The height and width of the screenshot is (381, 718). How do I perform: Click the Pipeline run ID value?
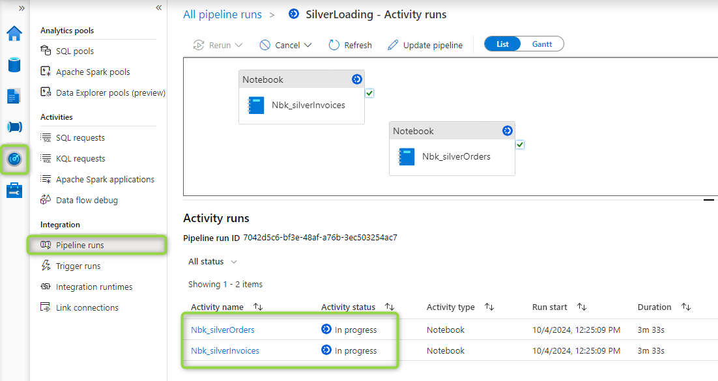pyautogui.click(x=320, y=238)
